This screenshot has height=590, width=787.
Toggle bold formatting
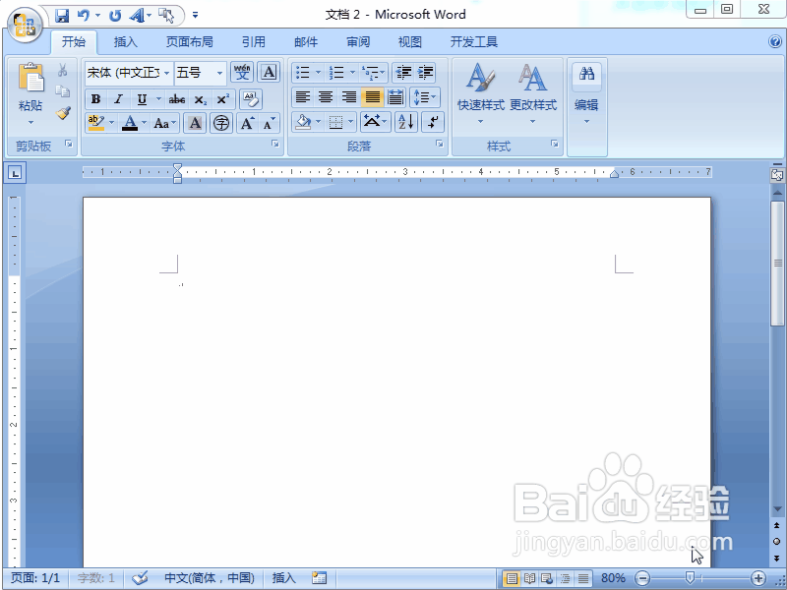pyautogui.click(x=95, y=98)
